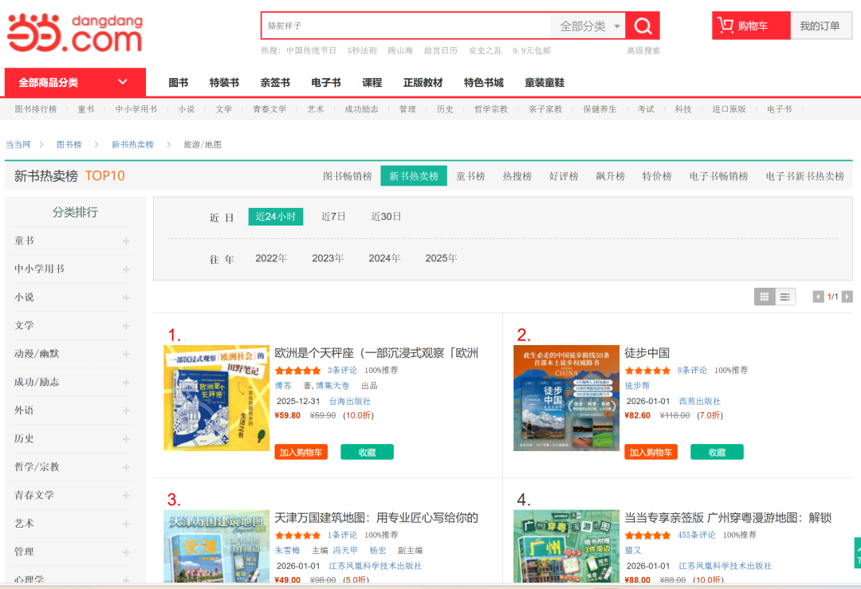
Task: Open 图书 navigation menu item
Action: (178, 82)
